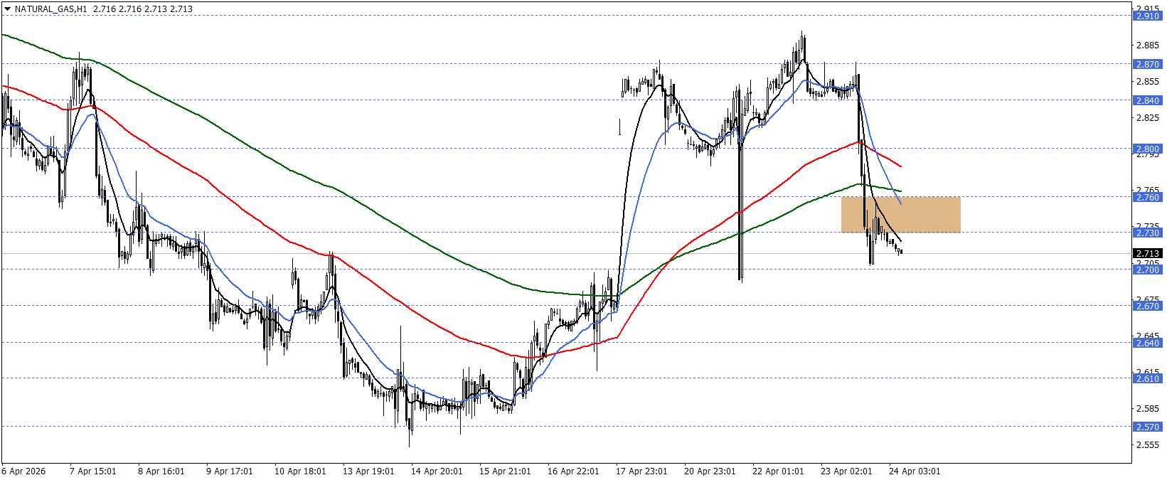1167x480 pixels.
Task: Select the tan shaded rectangle zone
Action: coord(900,215)
